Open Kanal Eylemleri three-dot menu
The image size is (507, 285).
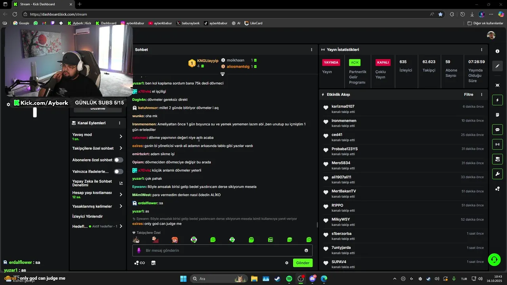pos(119,123)
